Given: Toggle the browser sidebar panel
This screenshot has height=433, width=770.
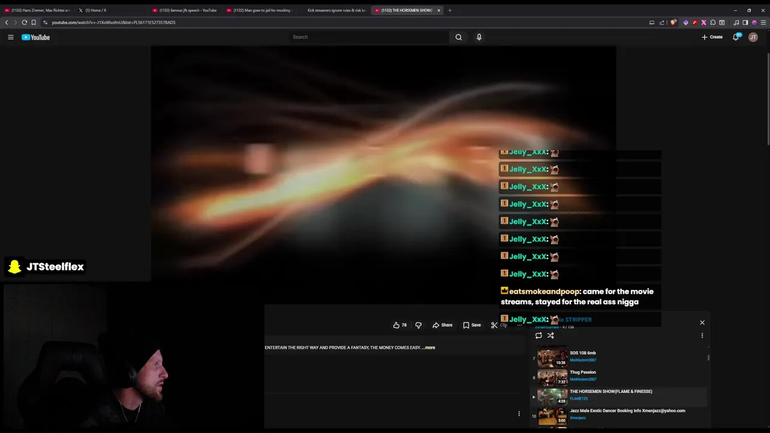Looking at the screenshot, I should point(745,22).
